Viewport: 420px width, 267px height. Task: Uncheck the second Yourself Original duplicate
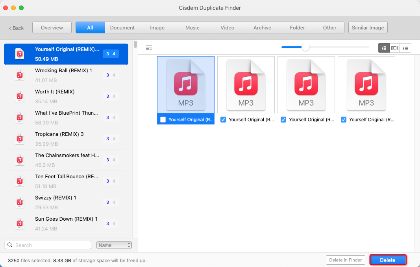click(x=223, y=119)
